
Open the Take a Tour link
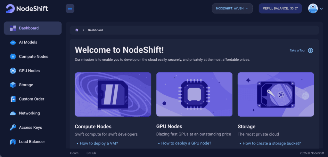(297, 51)
